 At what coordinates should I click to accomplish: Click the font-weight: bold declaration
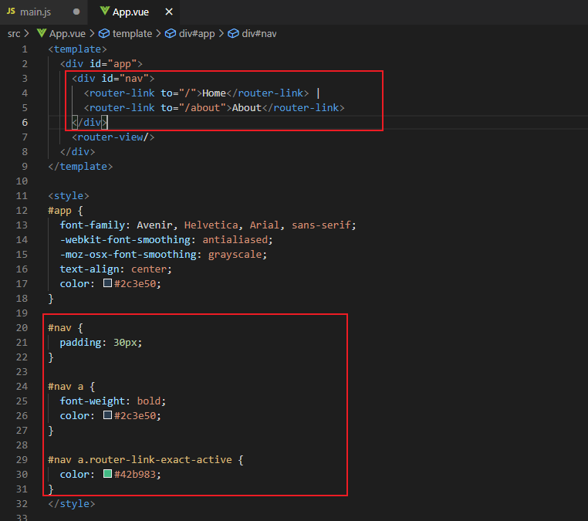pos(113,401)
